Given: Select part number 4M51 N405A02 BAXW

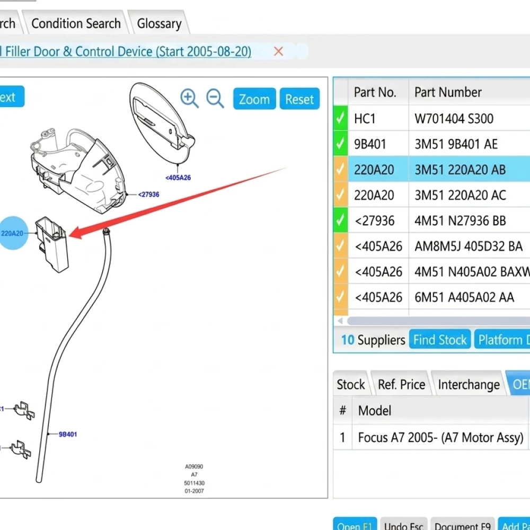Looking at the screenshot, I should (x=472, y=271).
